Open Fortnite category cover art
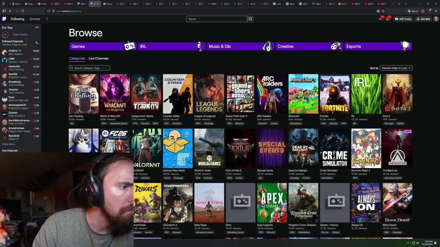 click(335, 94)
